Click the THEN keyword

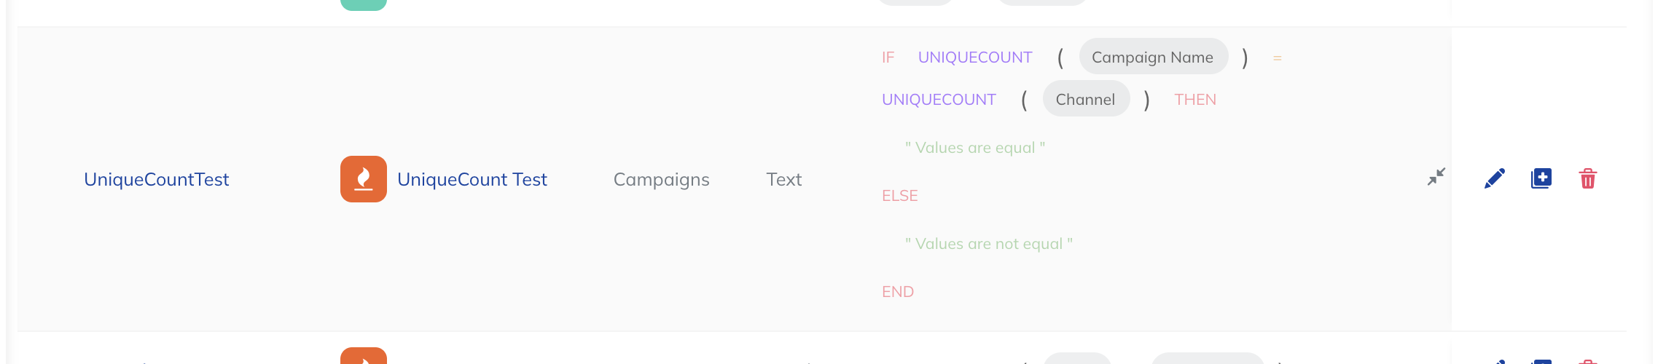[1195, 100]
